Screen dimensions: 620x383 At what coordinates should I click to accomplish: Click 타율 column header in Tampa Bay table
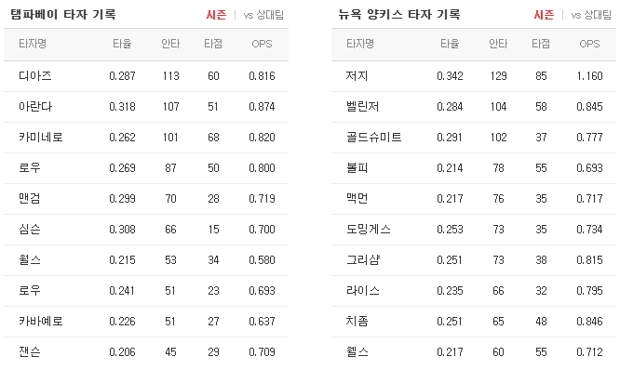point(122,44)
